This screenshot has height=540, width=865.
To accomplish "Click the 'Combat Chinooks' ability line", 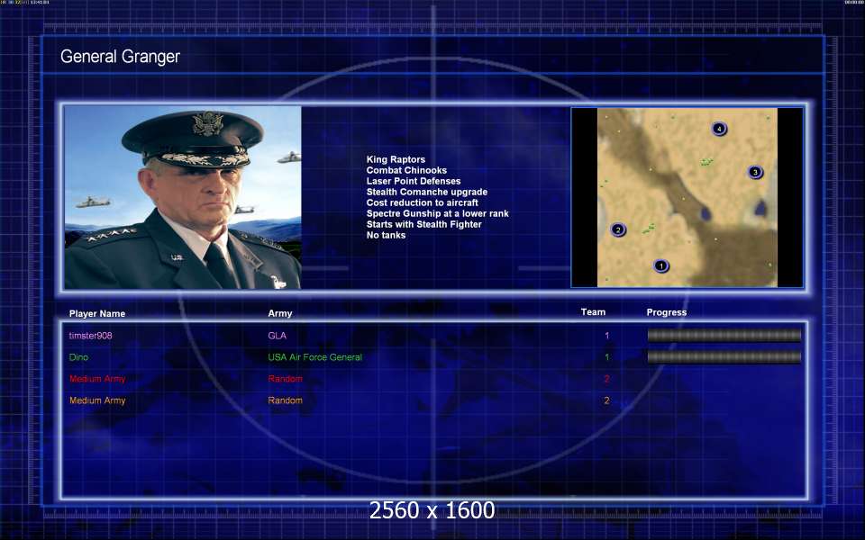I will [406, 170].
